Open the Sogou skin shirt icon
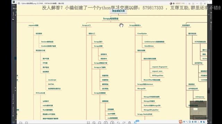 tap(201, 122)
